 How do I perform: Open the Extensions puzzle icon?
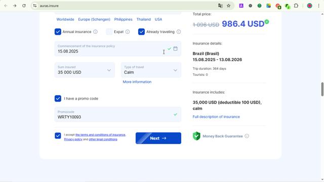(x=296, y=6)
